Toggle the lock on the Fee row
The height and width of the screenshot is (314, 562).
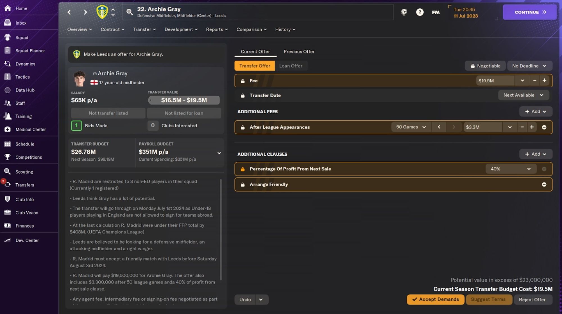243,81
